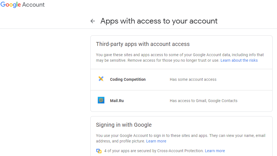Image resolution: width=277 pixels, height=156 pixels.
Task: Select the 'Signing in with Google' heading
Action: (124, 125)
